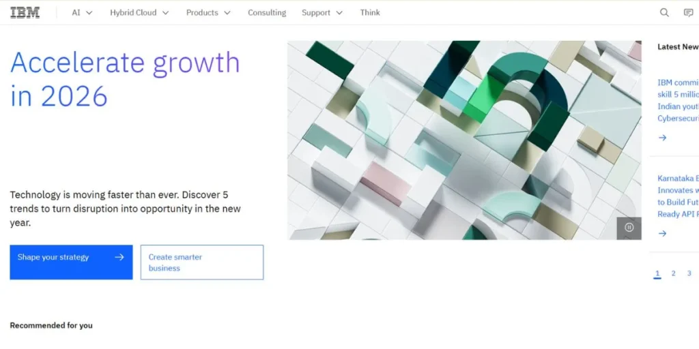Click arrow under IBM skill 5 million news

click(x=662, y=138)
